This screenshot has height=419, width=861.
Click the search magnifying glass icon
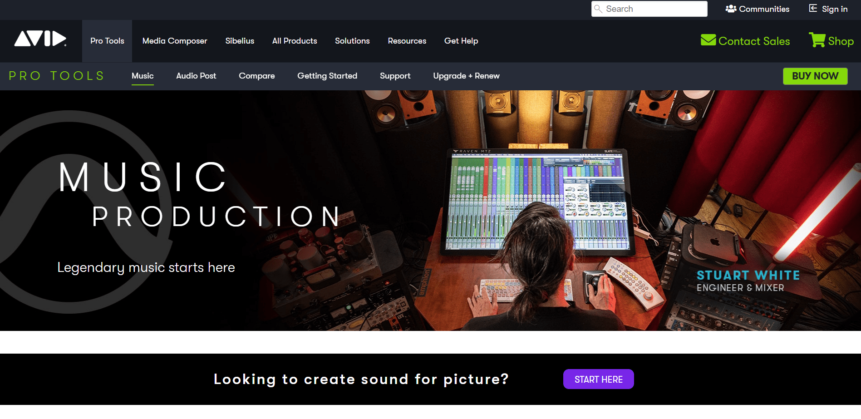(598, 9)
